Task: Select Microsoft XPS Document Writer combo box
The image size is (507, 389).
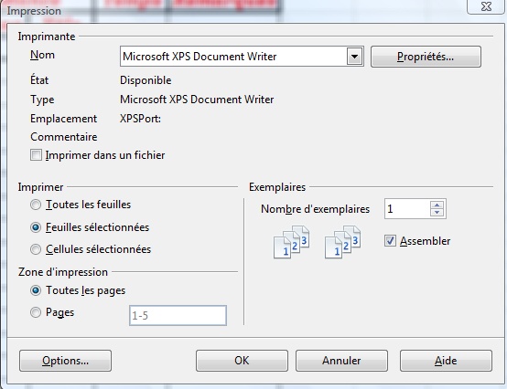Action: (x=242, y=57)
